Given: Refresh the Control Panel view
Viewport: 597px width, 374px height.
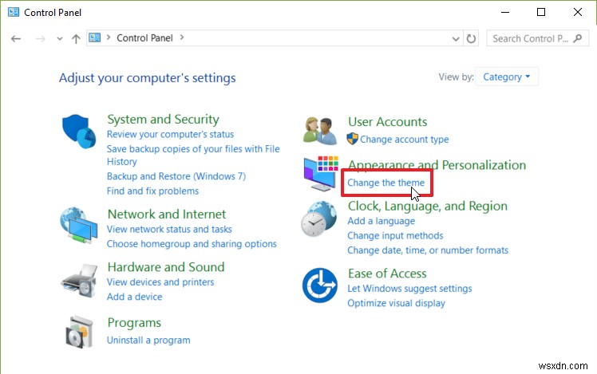Looking at the screenshot, I should 471,38.
